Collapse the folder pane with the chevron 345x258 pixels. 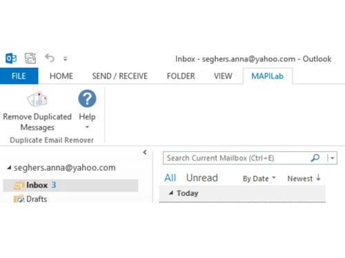145,152
